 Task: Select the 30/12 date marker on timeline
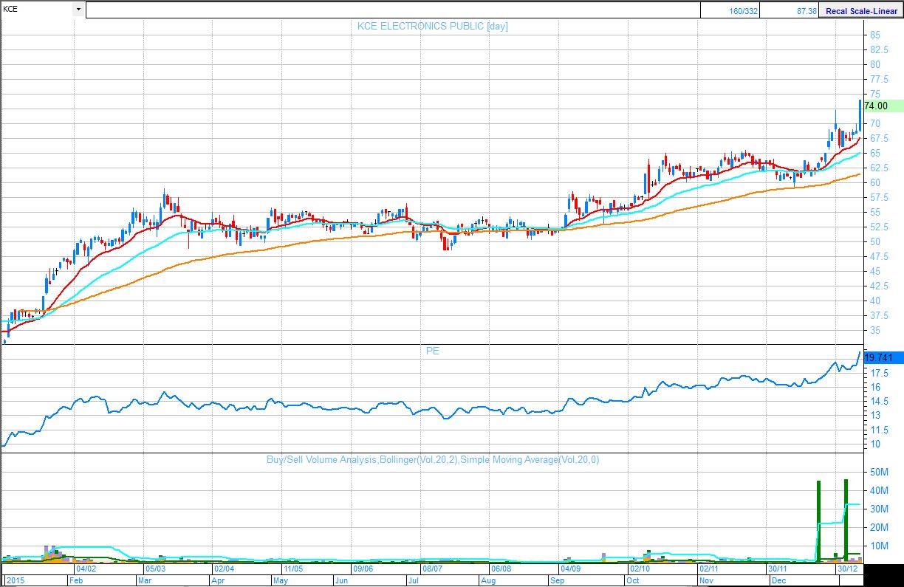pos(846,569)
